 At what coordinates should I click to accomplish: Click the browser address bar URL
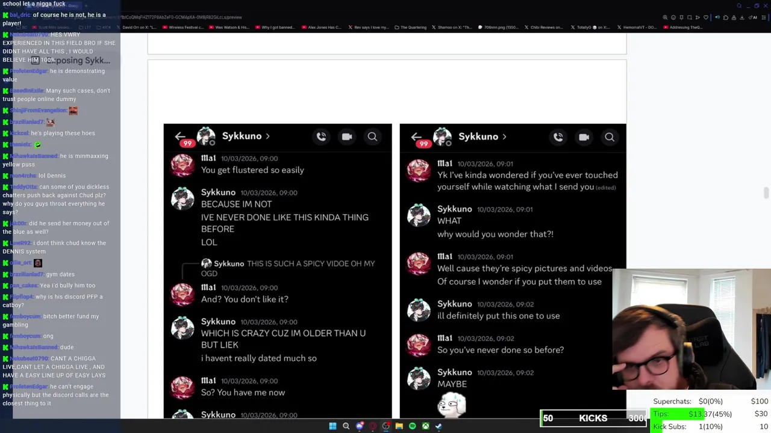(181, 17)
